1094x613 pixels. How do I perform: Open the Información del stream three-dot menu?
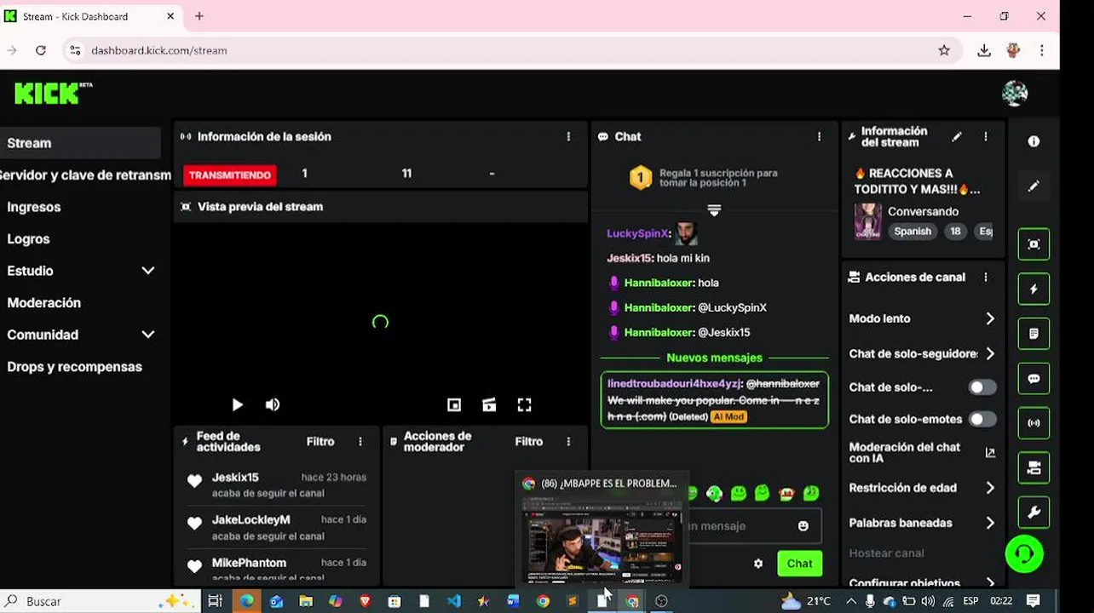(x=986, y=136)
